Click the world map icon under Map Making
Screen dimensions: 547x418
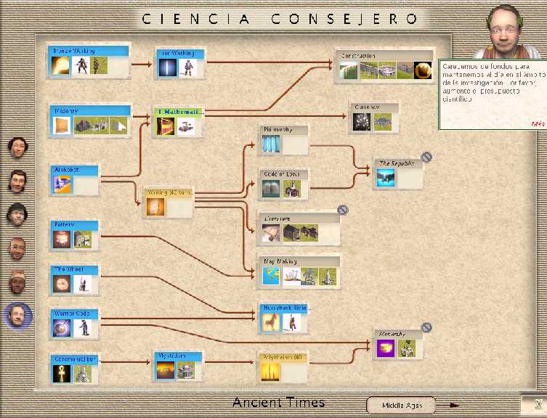pos(271,276)
